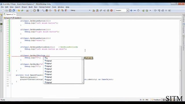185x104 pixels.
Task: Click the Find magnifier icon
Action: [43, 10]
